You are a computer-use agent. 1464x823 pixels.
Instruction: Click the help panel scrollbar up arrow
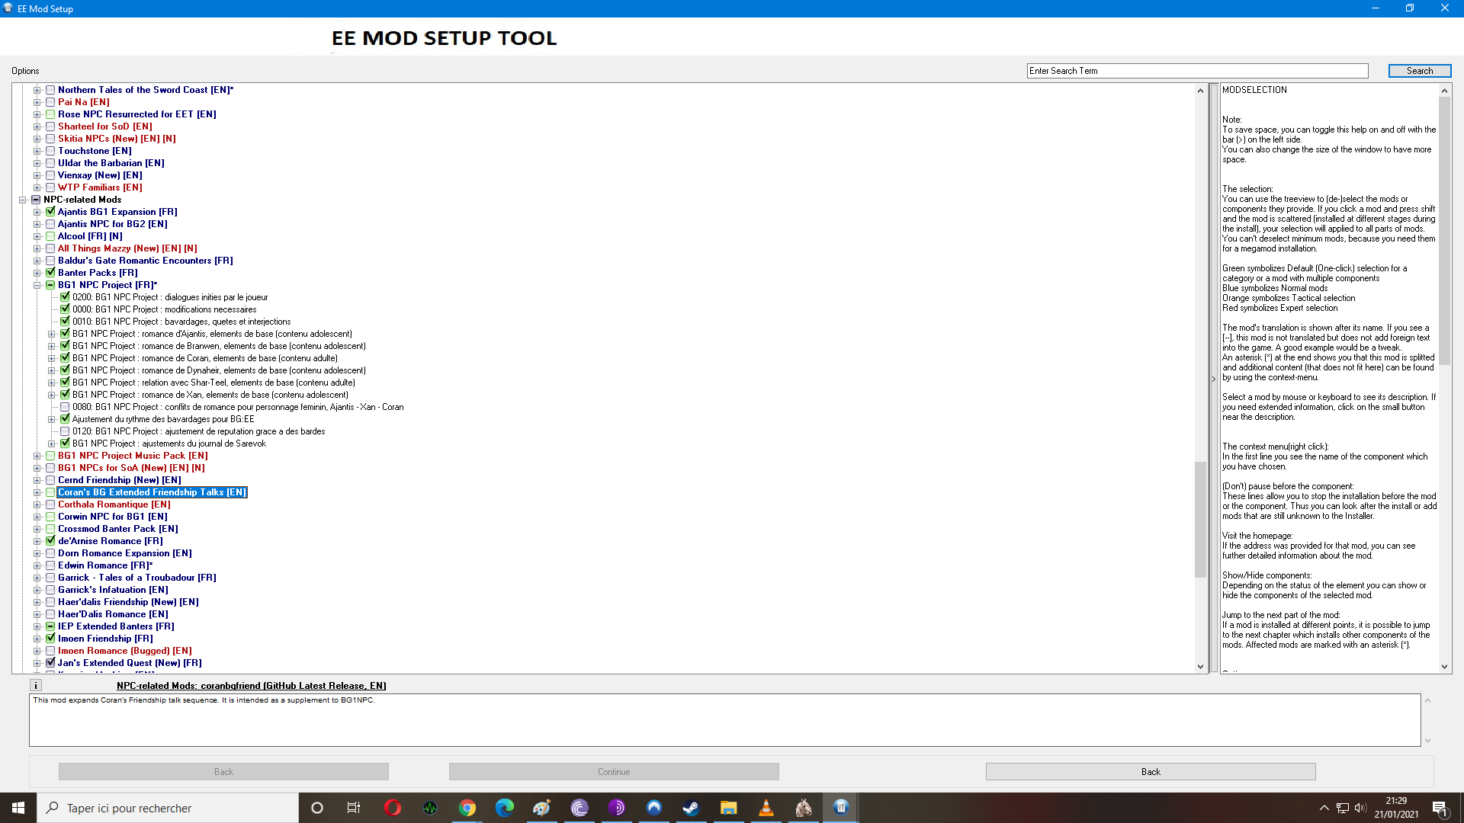click(1444, 90)
